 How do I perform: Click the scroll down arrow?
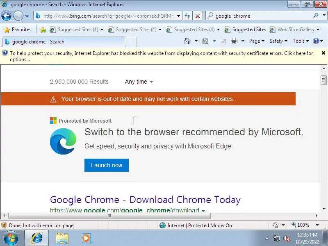[x=323, y=209]
